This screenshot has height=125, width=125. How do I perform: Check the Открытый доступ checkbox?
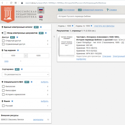3,41
